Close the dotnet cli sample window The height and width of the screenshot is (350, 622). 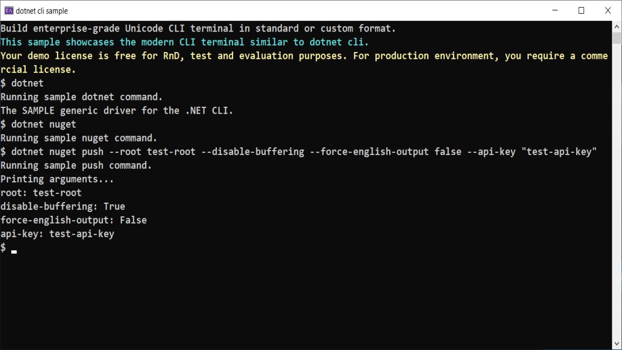(608, 11)
